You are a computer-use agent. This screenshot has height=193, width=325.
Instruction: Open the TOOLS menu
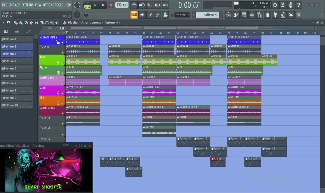59,5
